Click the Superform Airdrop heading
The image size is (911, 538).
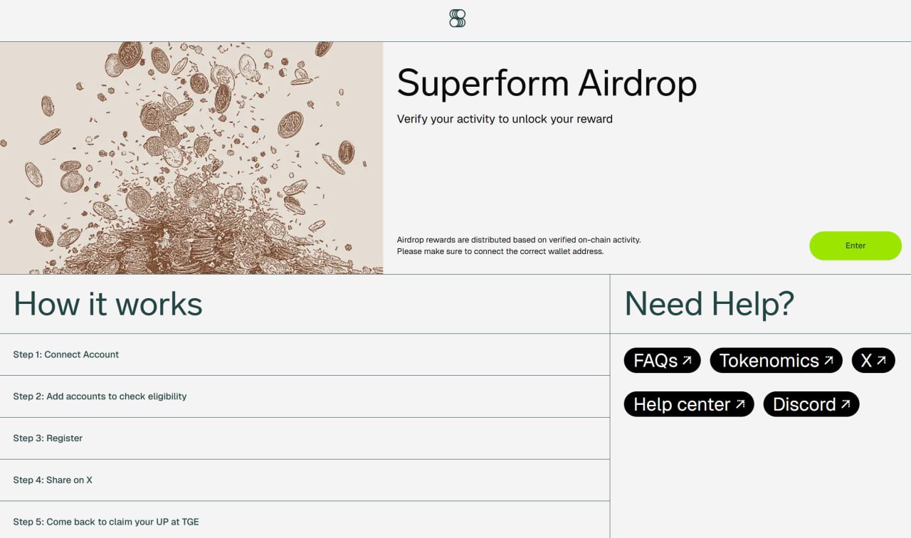click(x=547, y=83)
